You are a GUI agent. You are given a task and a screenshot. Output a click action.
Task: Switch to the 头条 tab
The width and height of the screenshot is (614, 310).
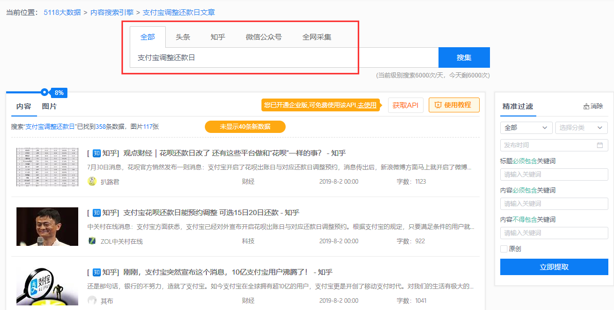click(183, 37)
